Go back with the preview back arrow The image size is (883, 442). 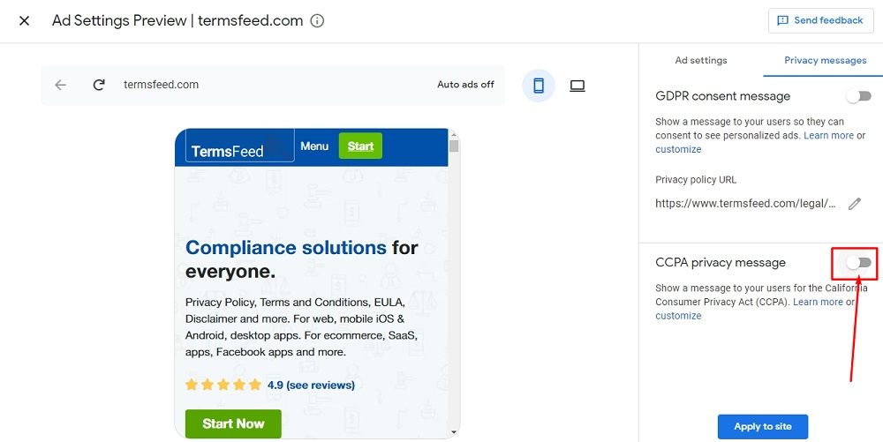[60, 85]
